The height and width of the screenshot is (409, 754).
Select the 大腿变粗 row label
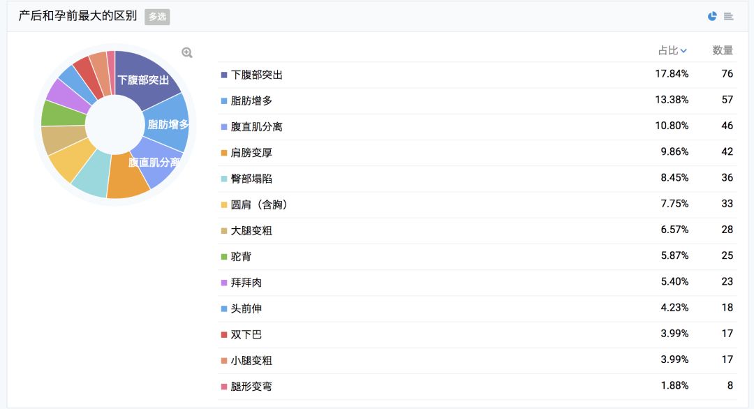(251, 231)
